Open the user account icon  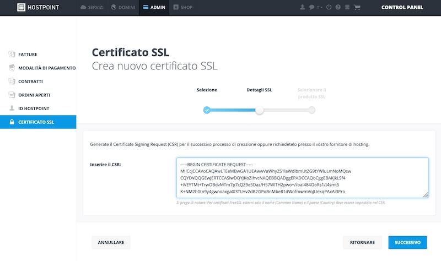302,7
